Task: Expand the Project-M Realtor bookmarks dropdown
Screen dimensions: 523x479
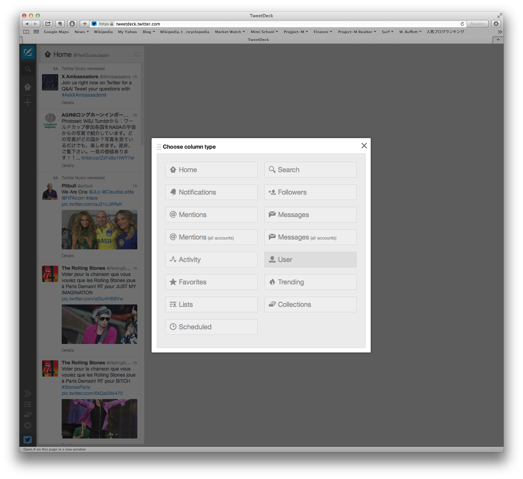Action: coord(357,32)
